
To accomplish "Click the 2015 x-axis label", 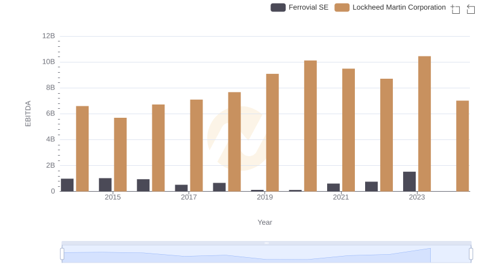I will [113, 197].
